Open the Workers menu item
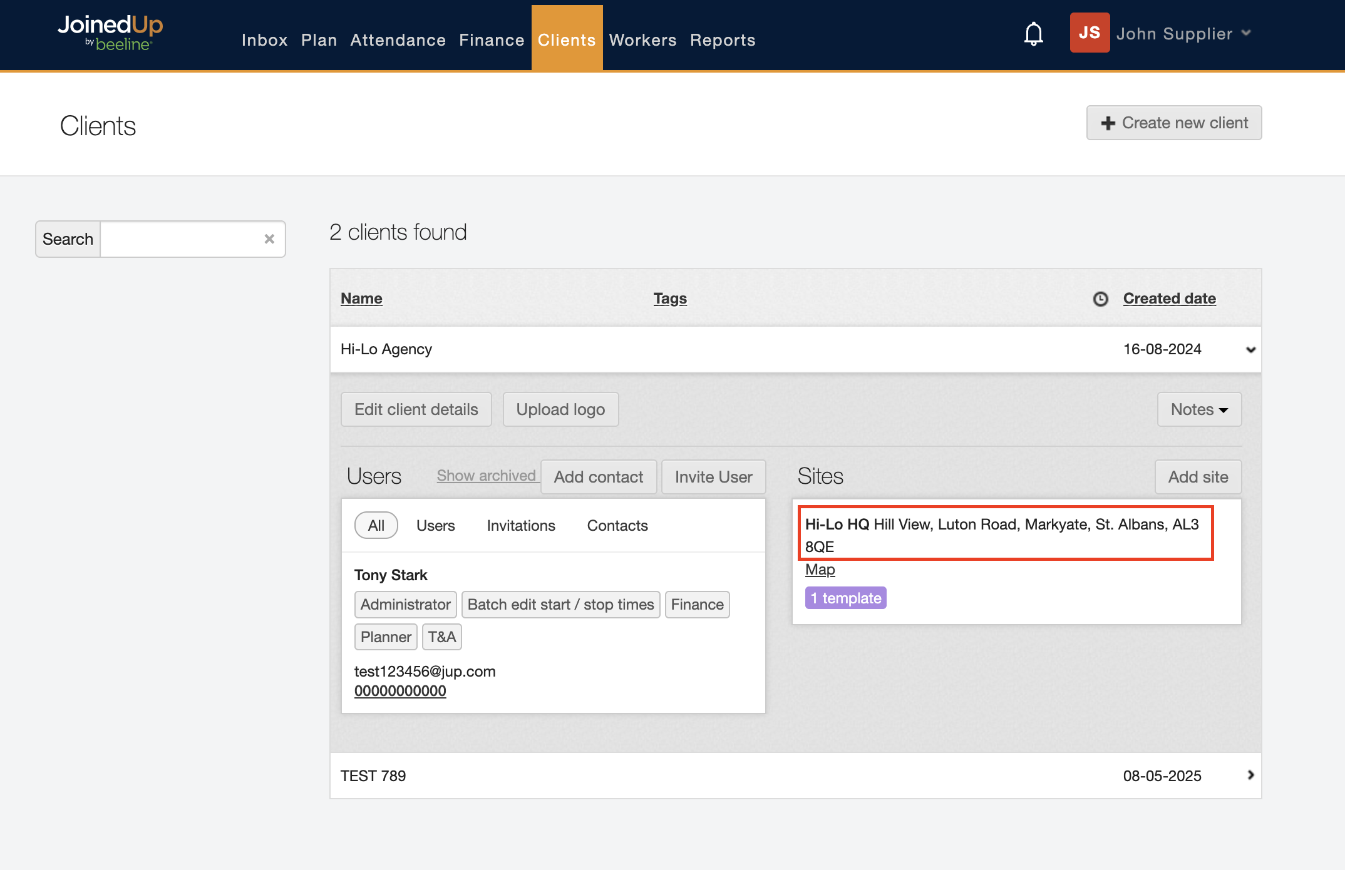Screen dimensions: 1345x870 pyautogui.click(x=642, y=40)
